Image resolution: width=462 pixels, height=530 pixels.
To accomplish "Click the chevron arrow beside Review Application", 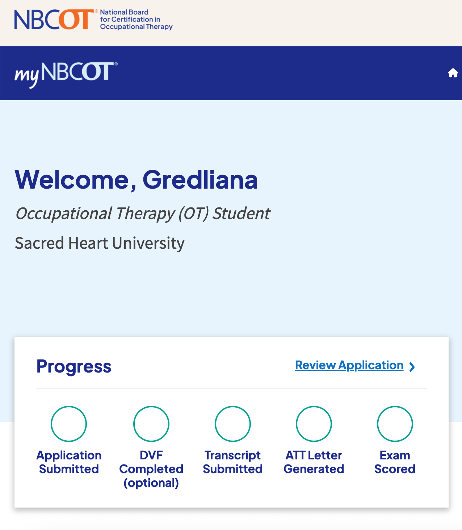I will pos(412,367).
